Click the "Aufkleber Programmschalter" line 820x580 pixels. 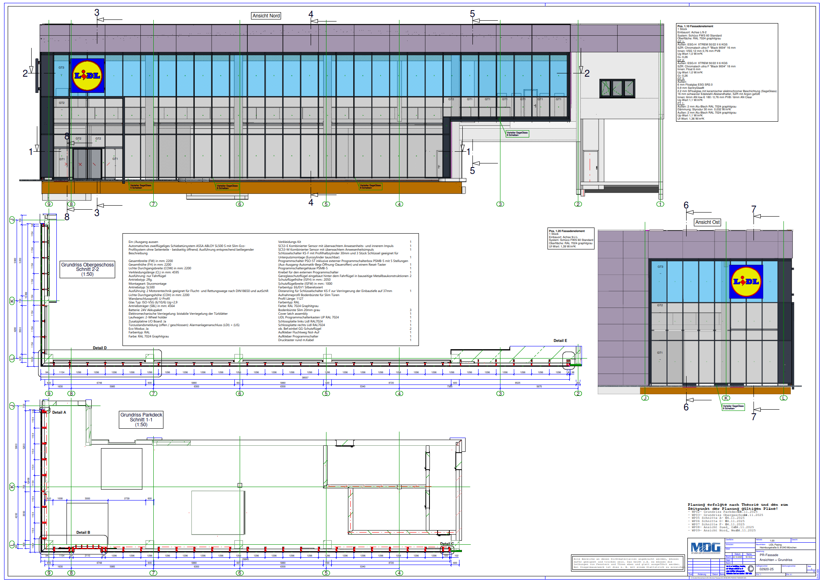[298, 336]
